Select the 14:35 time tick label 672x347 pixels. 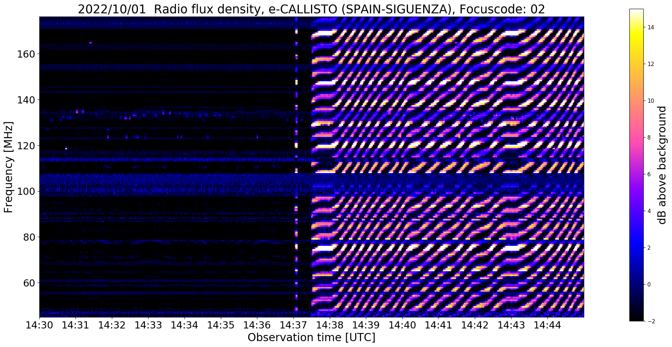221,325
